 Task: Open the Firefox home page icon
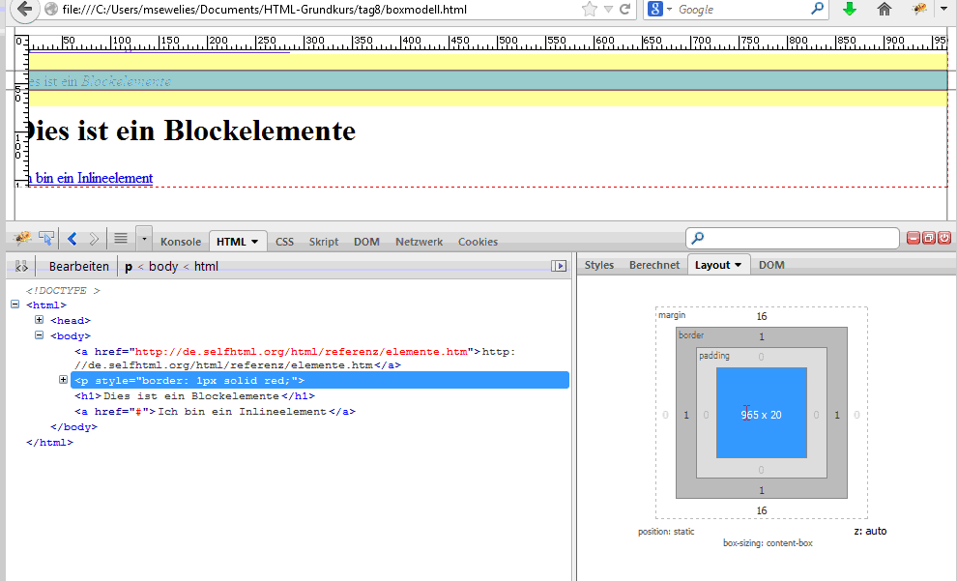(x=884, y=11)
